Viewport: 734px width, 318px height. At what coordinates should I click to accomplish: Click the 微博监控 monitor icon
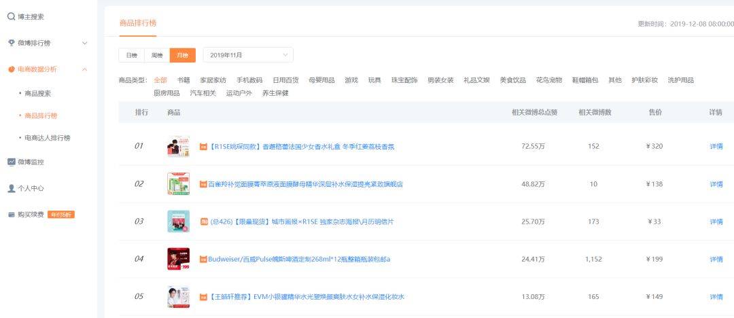[11, 162]
